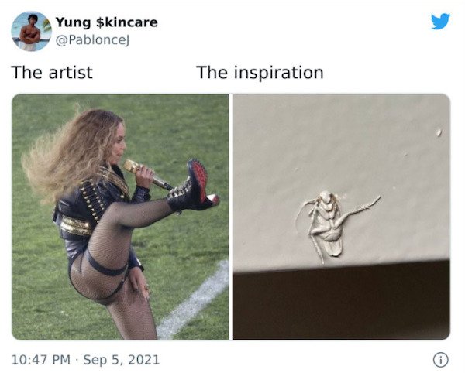Click the gold microphone in the left photo

[x=146, y=174]
